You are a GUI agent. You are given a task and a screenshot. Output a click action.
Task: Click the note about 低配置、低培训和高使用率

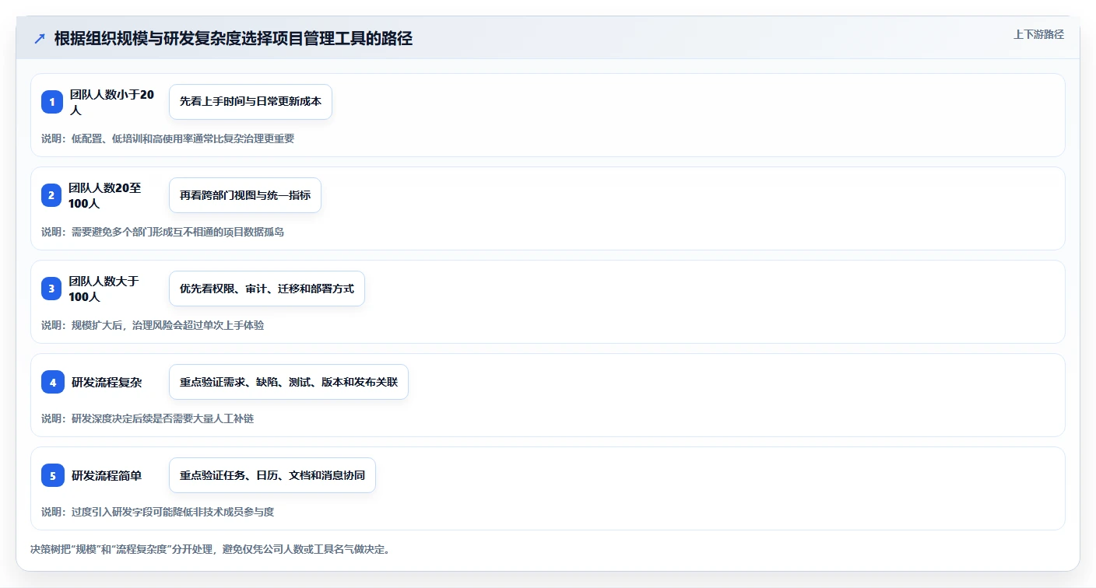coord(168,138)
